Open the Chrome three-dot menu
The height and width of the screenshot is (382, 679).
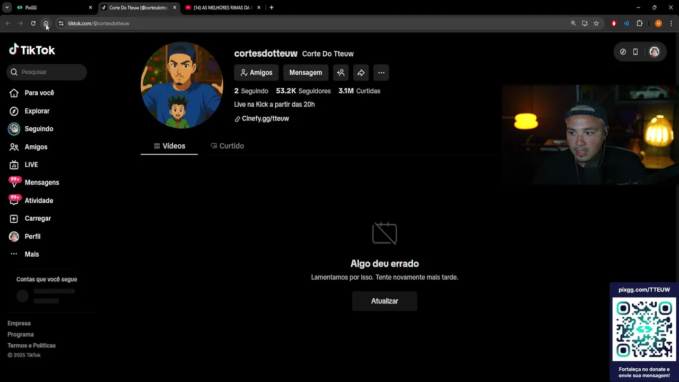(671, 23)
